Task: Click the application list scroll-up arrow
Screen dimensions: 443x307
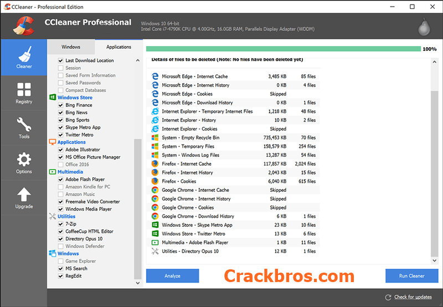Action: (137, 60)
